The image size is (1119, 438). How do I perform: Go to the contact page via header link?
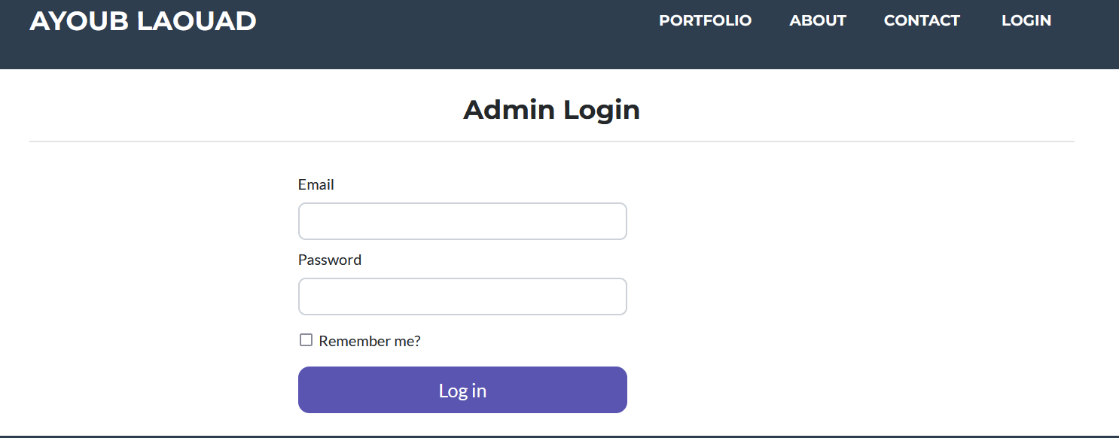coord(922,20)
